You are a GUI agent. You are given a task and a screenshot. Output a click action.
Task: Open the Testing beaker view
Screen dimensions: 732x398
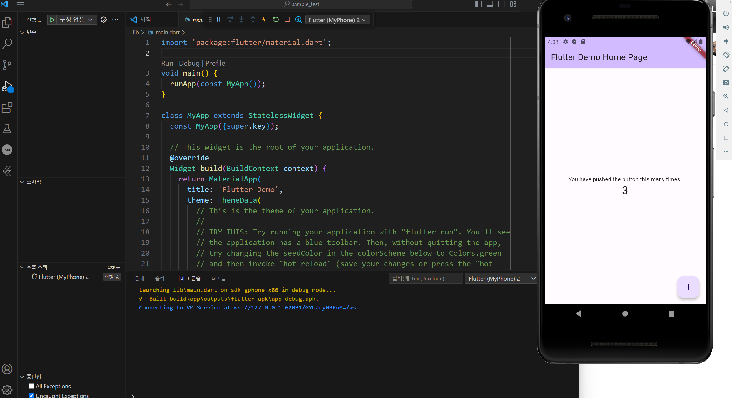pos(7,129)
